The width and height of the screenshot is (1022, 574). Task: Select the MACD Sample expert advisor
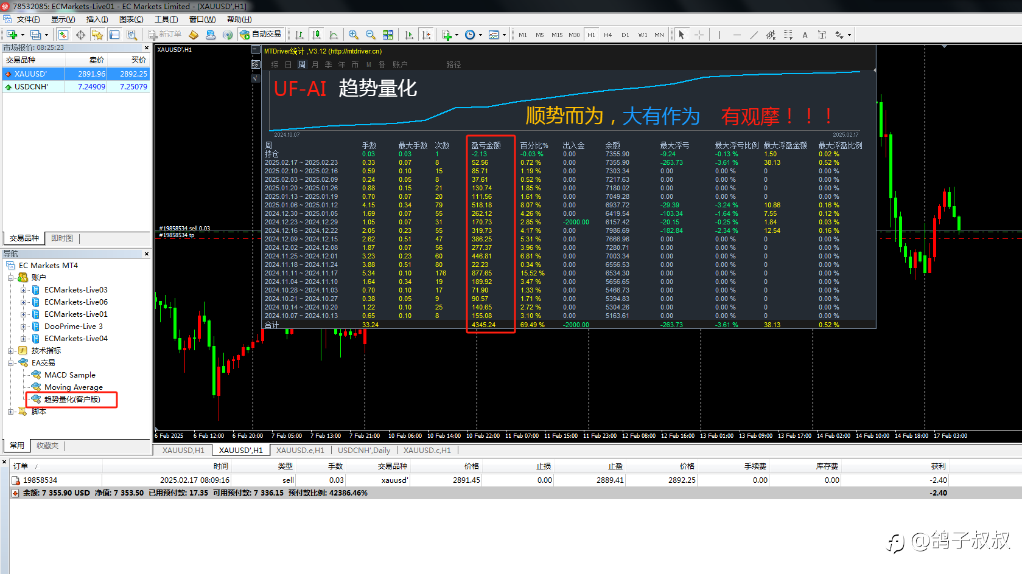tap(69, 375)
